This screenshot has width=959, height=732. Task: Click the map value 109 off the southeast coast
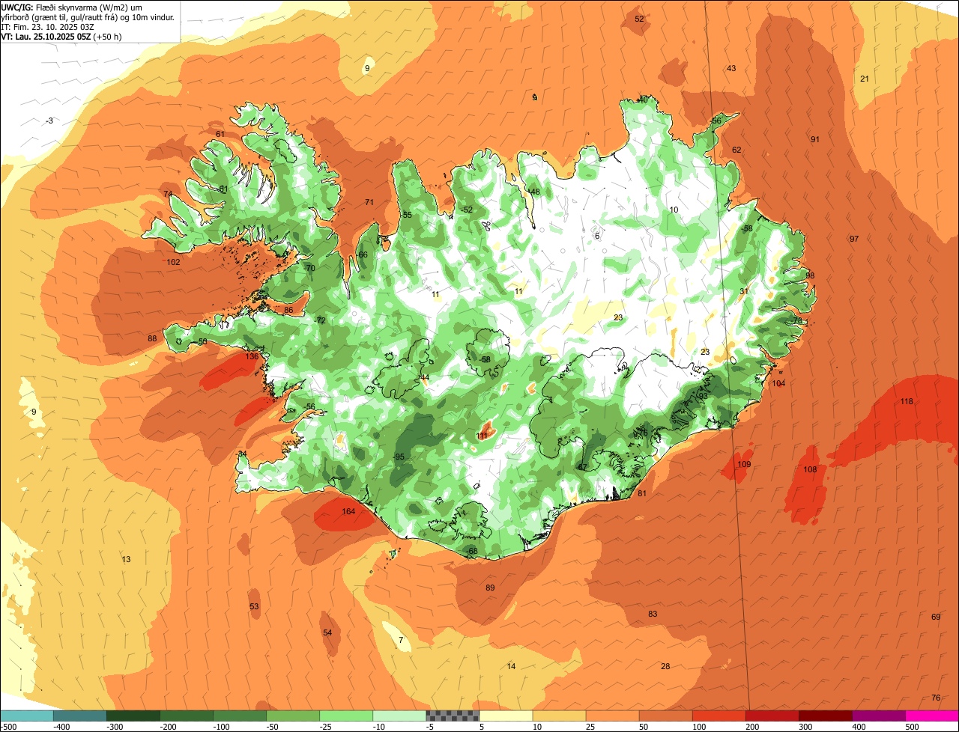click(x=744, y=465)
